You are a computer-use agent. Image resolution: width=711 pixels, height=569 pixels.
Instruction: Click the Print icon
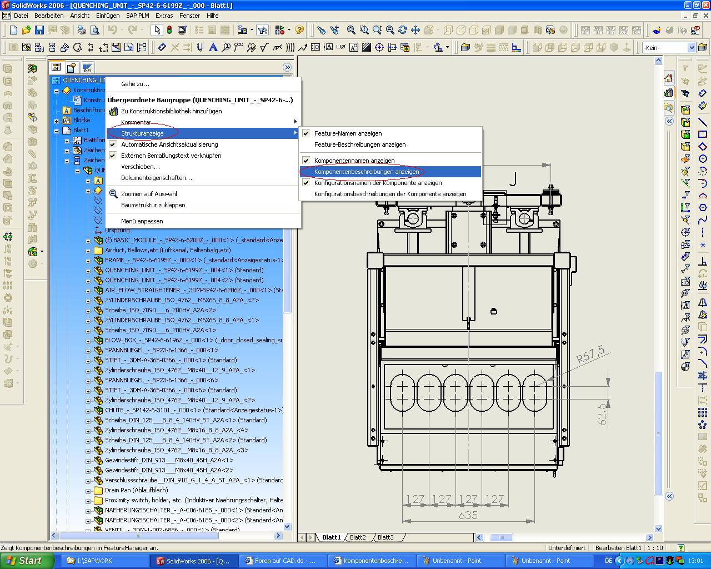point(82,30)
